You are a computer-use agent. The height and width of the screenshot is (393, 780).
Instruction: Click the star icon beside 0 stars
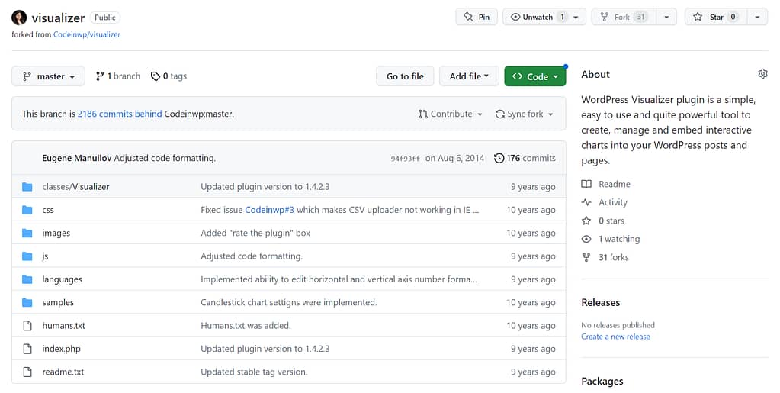click(x=586, y=221)
